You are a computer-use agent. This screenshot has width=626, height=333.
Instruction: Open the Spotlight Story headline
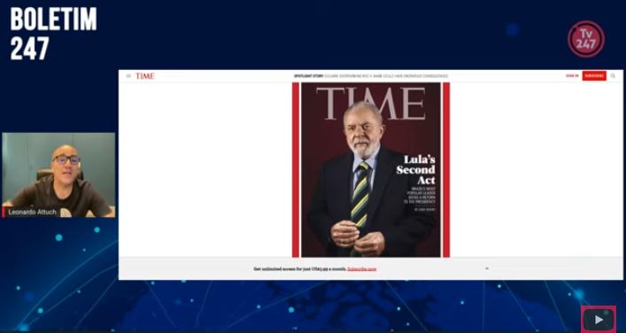[371, 76]
